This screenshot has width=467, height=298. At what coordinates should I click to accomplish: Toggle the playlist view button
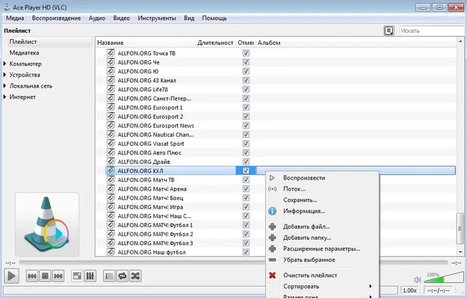tap(109, 276)
